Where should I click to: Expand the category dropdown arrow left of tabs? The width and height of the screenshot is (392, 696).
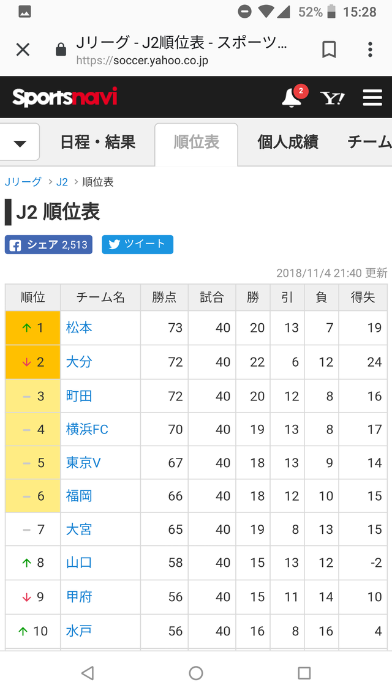20,143
